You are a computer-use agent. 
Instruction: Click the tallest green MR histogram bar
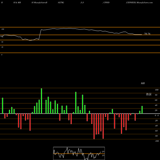(42, 101)
